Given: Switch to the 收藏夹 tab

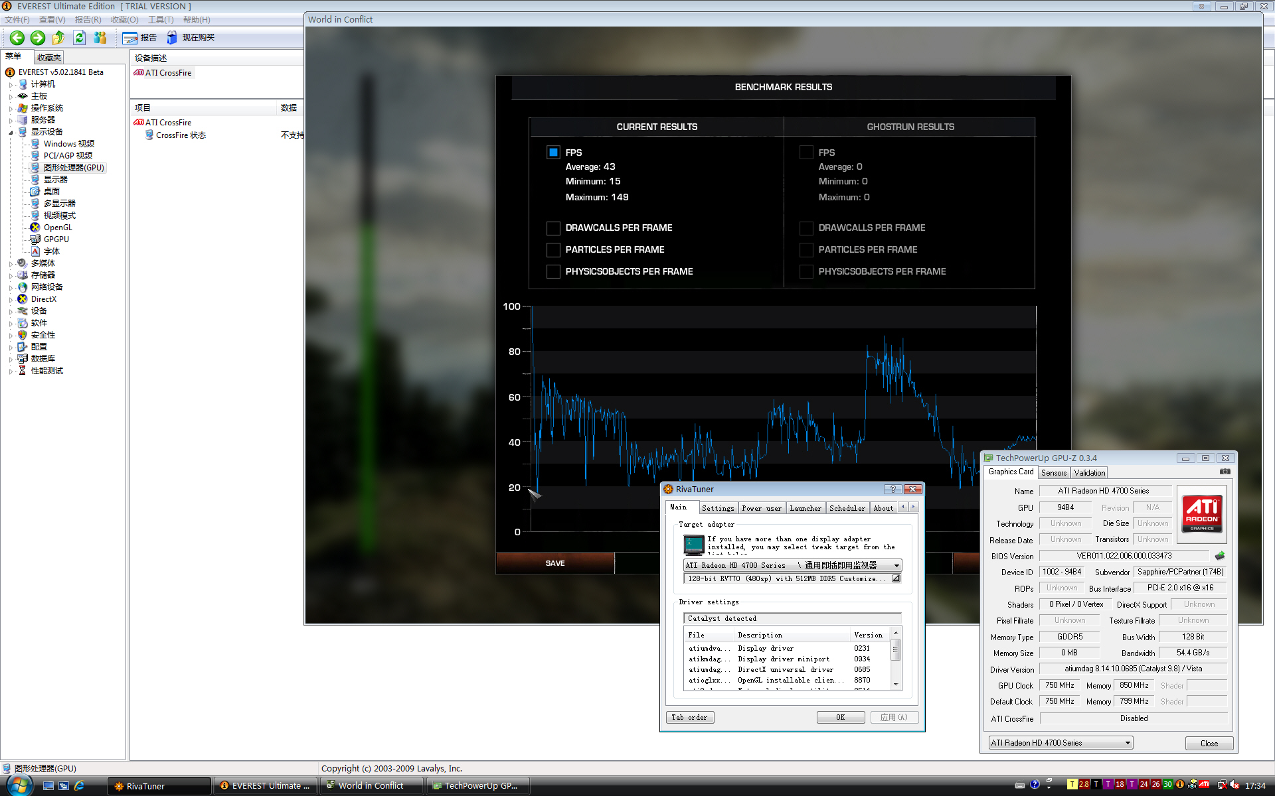Looking at the screenshot, I should click(48, 58).
